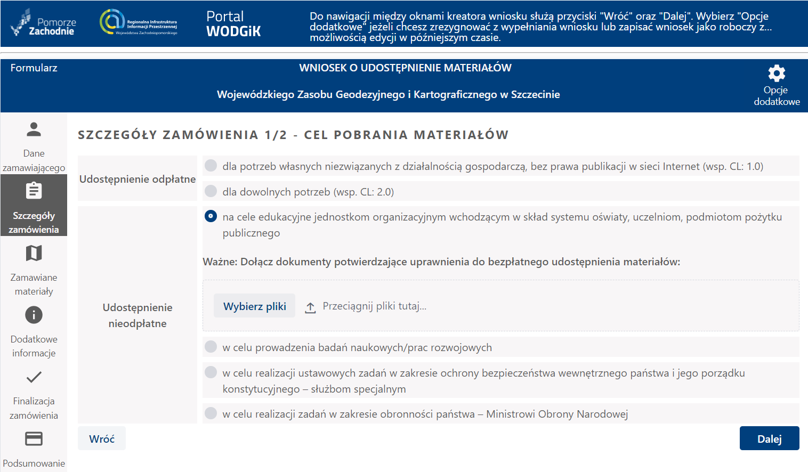Open the Opcje dodatkowe settings gear
This screenshot has height=472, width=808.
click(776, 74)
